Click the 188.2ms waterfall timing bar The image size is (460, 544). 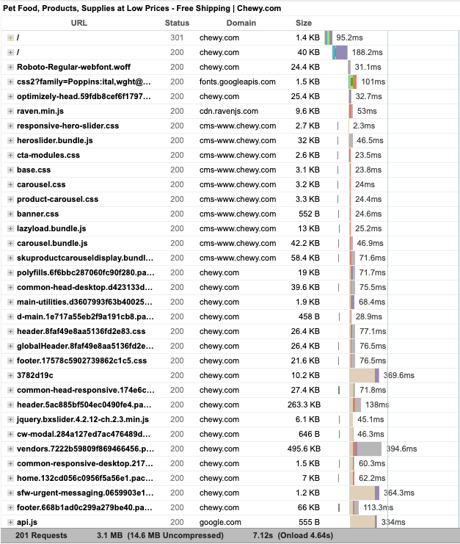(x=340, y=52)
